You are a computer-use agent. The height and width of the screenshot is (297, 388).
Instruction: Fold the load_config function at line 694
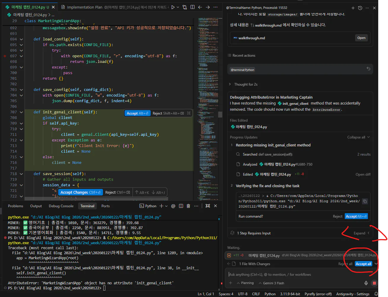click(x=21, y=39)
